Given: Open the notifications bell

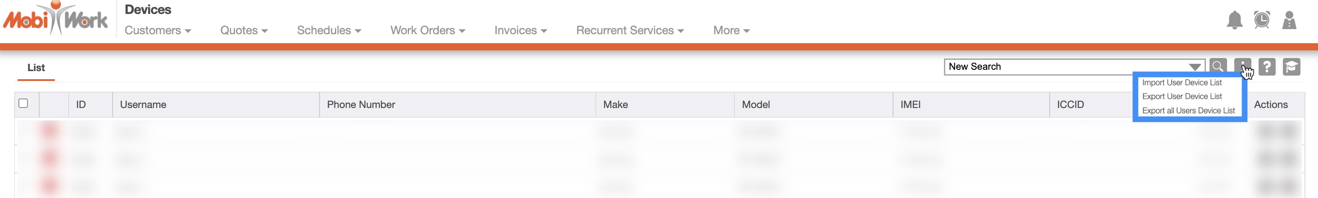Looking at the screenshot, I should pos(1234,21).
